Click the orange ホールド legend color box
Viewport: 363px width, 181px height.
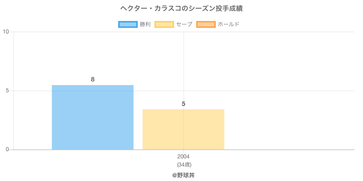(206, 24)
